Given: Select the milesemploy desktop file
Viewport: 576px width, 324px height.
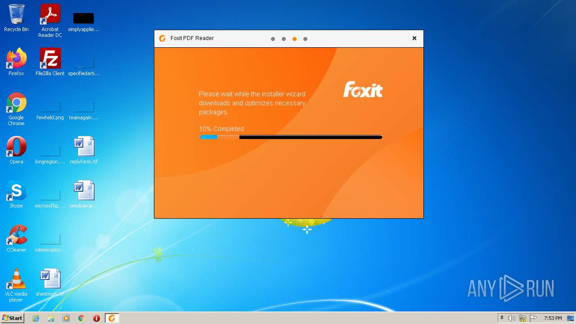Looking at the screenshot, I should pyautogui.click(x=50, y=243).
